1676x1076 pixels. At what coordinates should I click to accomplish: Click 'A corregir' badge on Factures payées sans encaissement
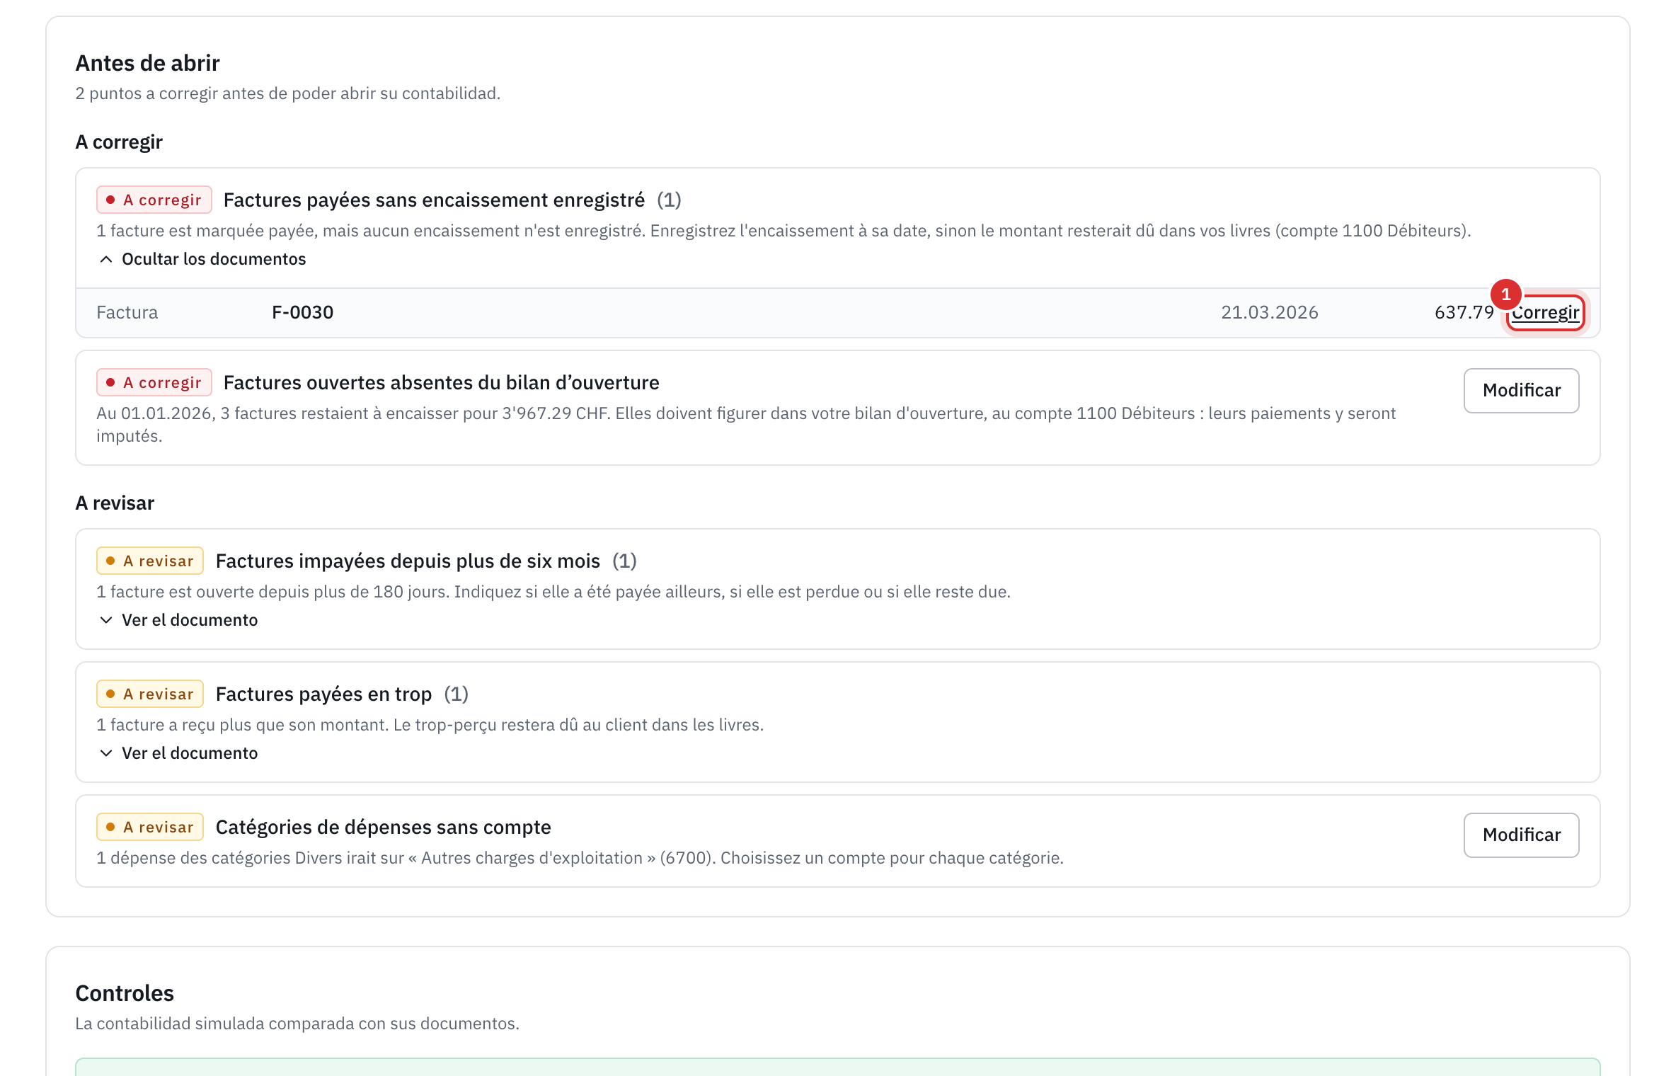pos(154,200)
